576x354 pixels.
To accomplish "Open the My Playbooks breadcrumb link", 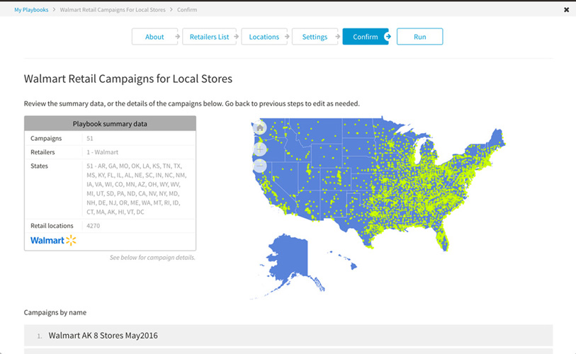I will pos(31,10).
